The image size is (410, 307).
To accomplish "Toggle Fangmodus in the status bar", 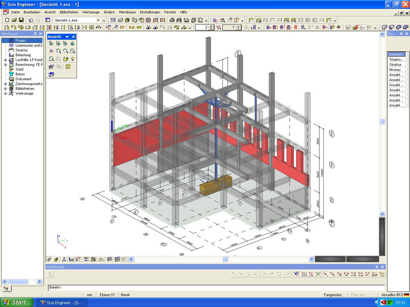I will pos(333,295).
